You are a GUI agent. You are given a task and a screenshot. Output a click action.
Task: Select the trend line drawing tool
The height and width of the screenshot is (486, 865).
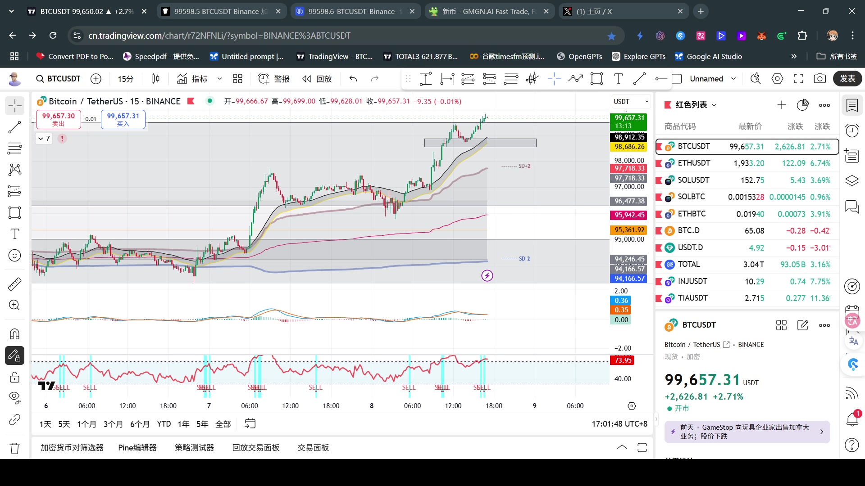tap(14, 127)
